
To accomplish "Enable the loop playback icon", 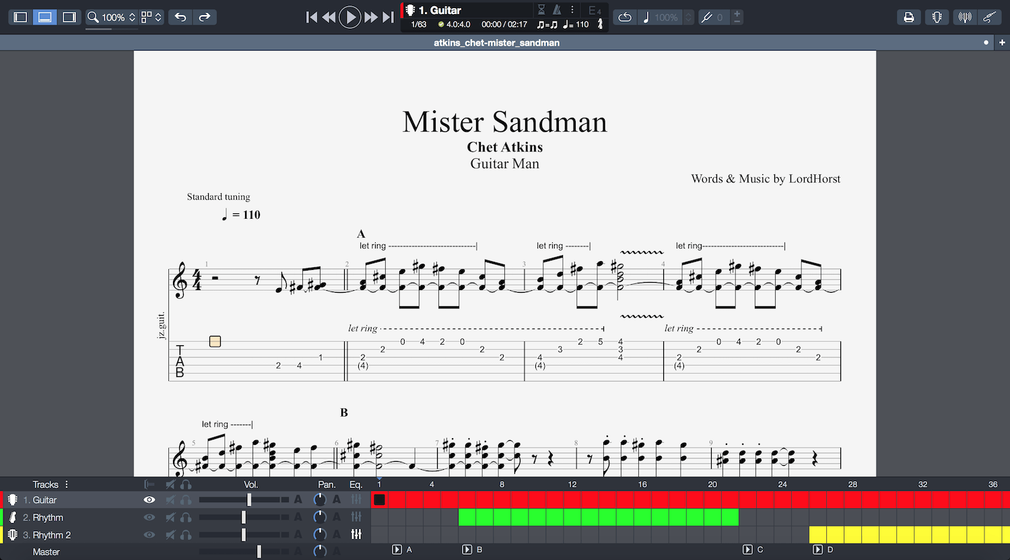I will tap(625, 17).
